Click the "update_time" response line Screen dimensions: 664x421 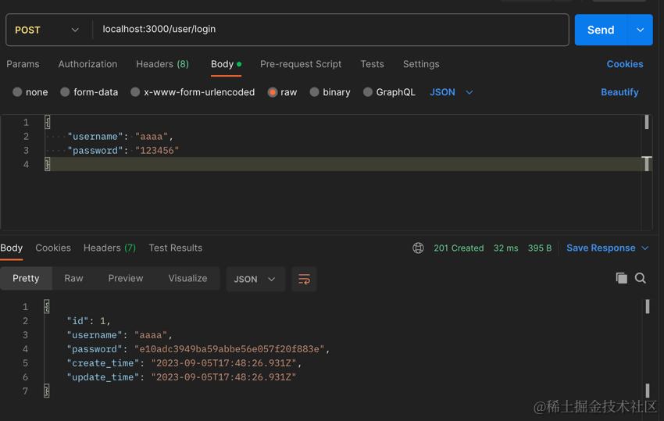(x=181, y=377)
